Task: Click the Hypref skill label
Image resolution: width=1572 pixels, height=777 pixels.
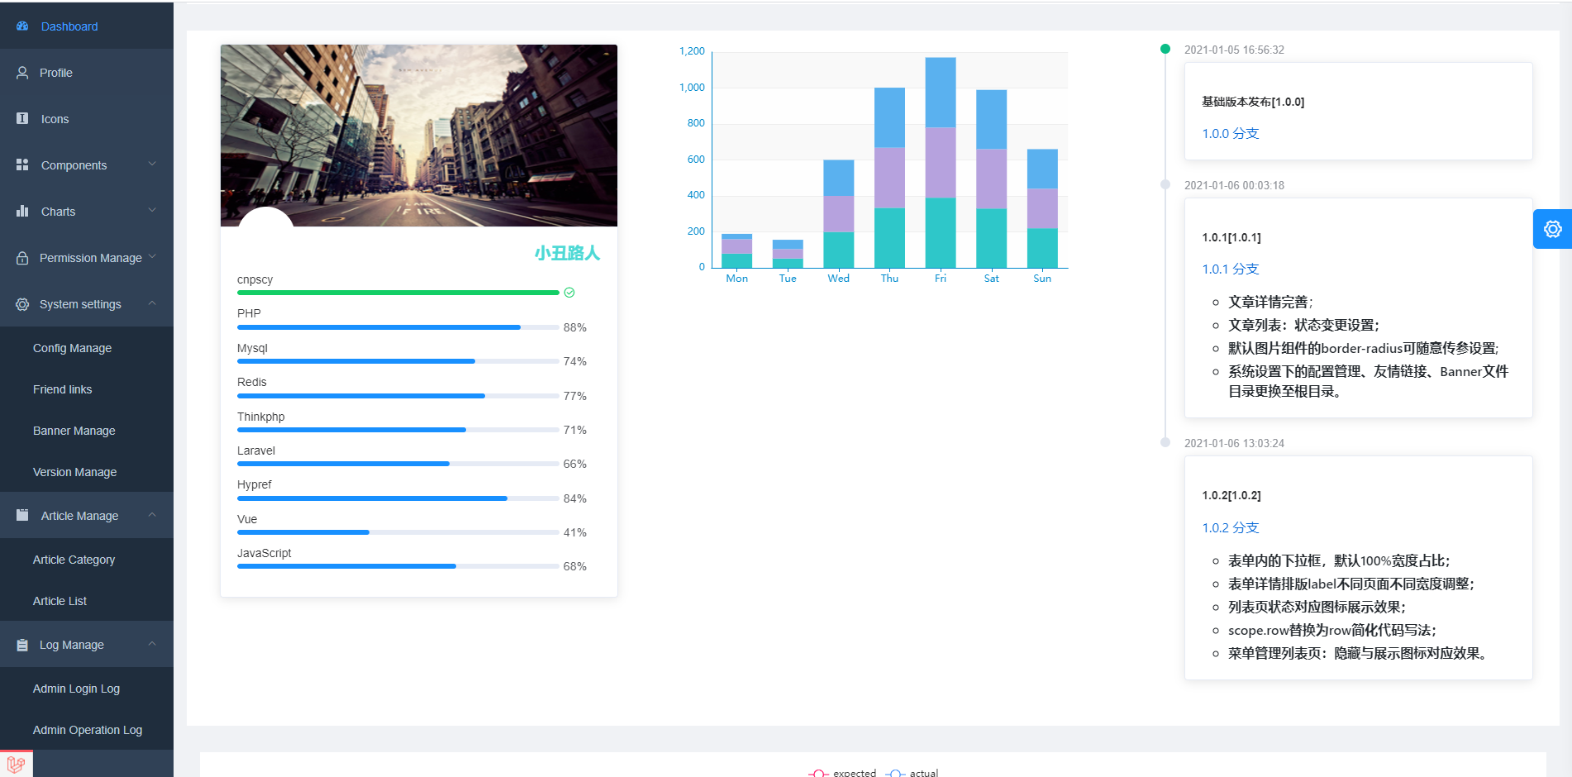Action: click(x=255, y=484)
